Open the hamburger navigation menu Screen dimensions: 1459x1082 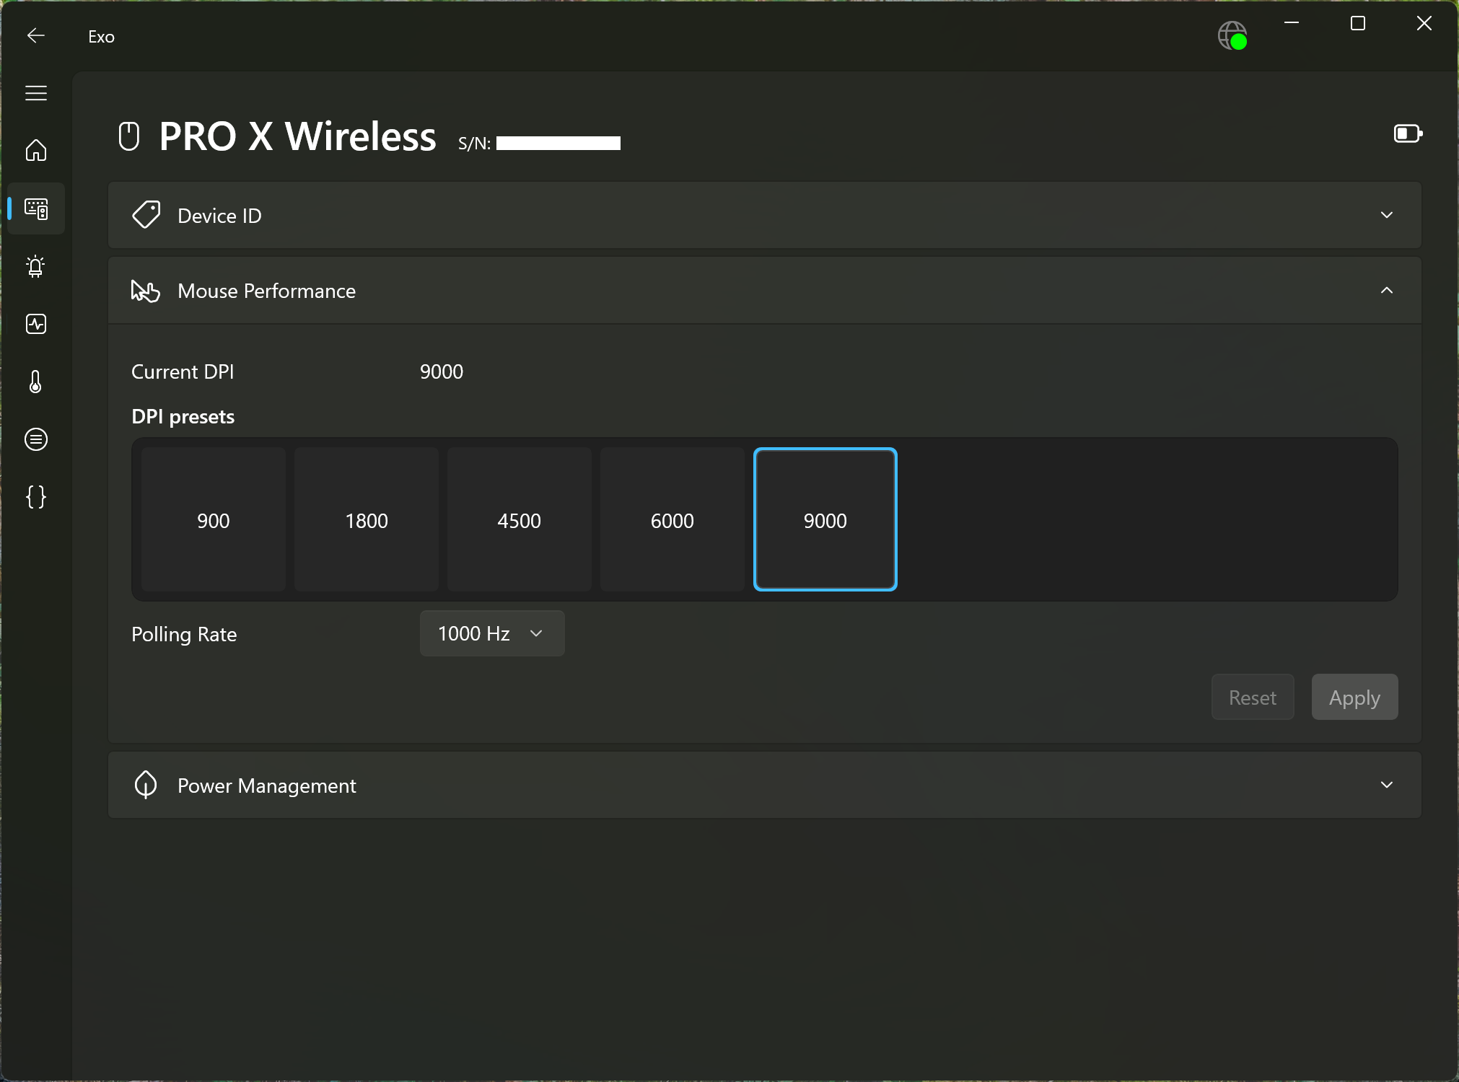(36, 93)
